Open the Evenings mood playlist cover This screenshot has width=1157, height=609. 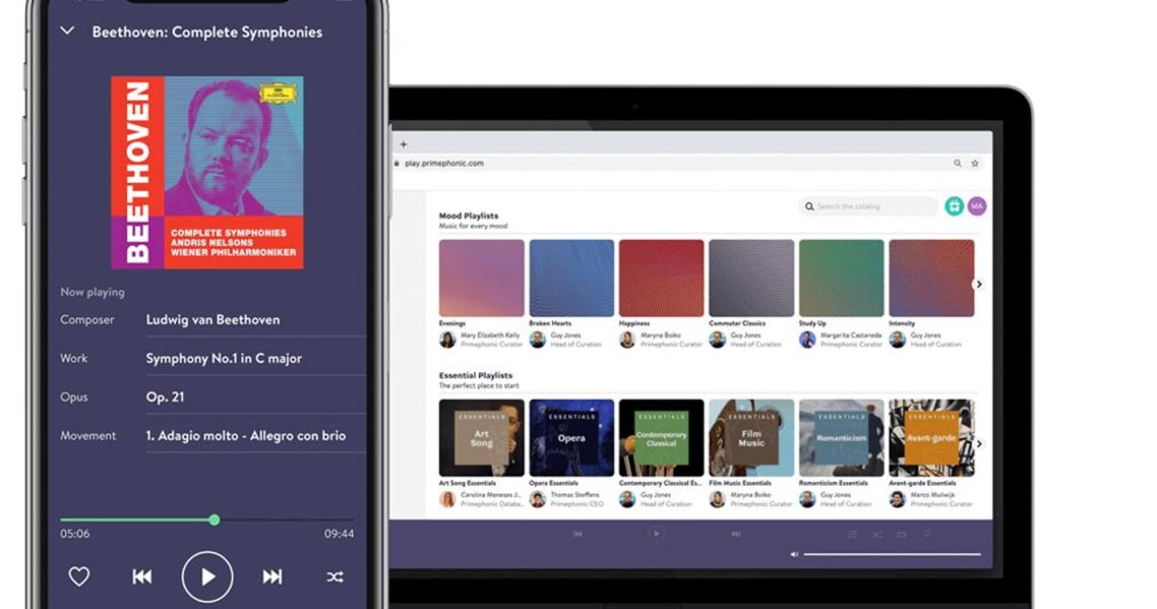[482, 278]
